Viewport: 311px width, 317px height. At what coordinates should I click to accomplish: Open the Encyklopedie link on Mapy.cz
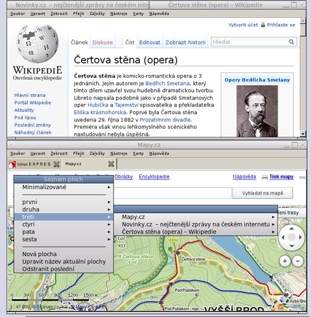(154, 177)
